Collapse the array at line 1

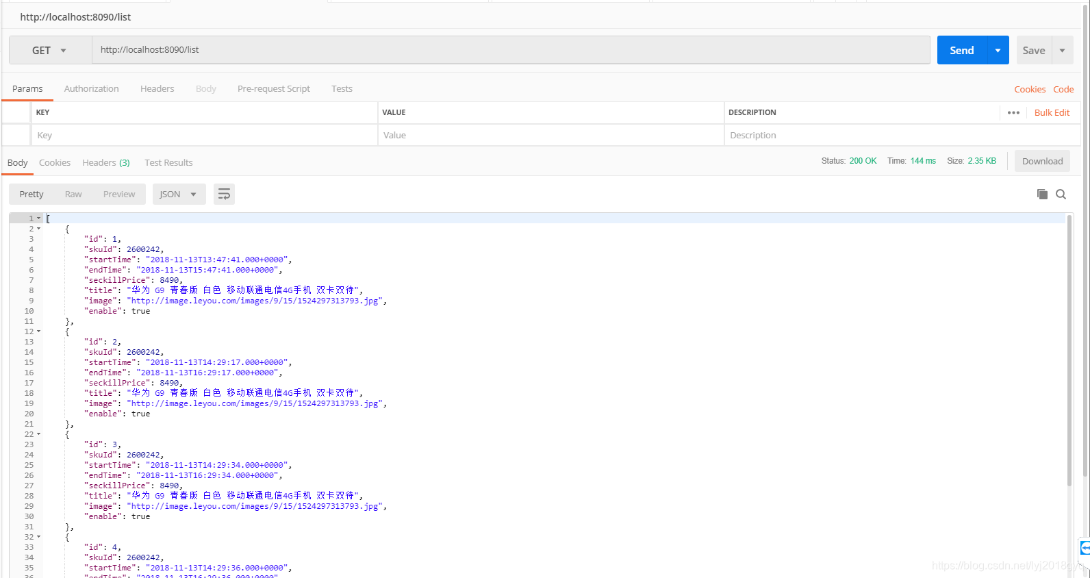[38, 218]
